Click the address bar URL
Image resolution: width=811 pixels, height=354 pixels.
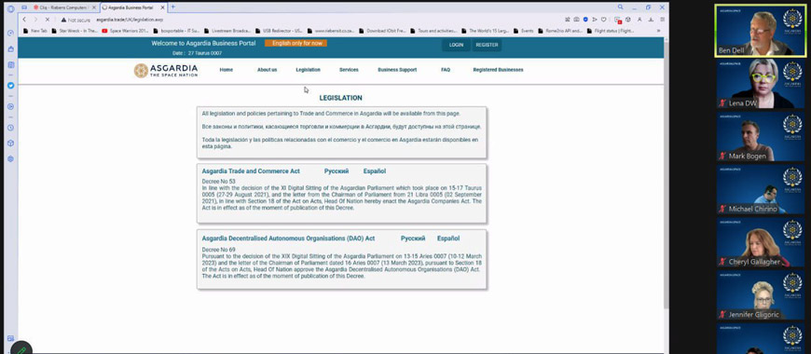click(x=130, y=20)
